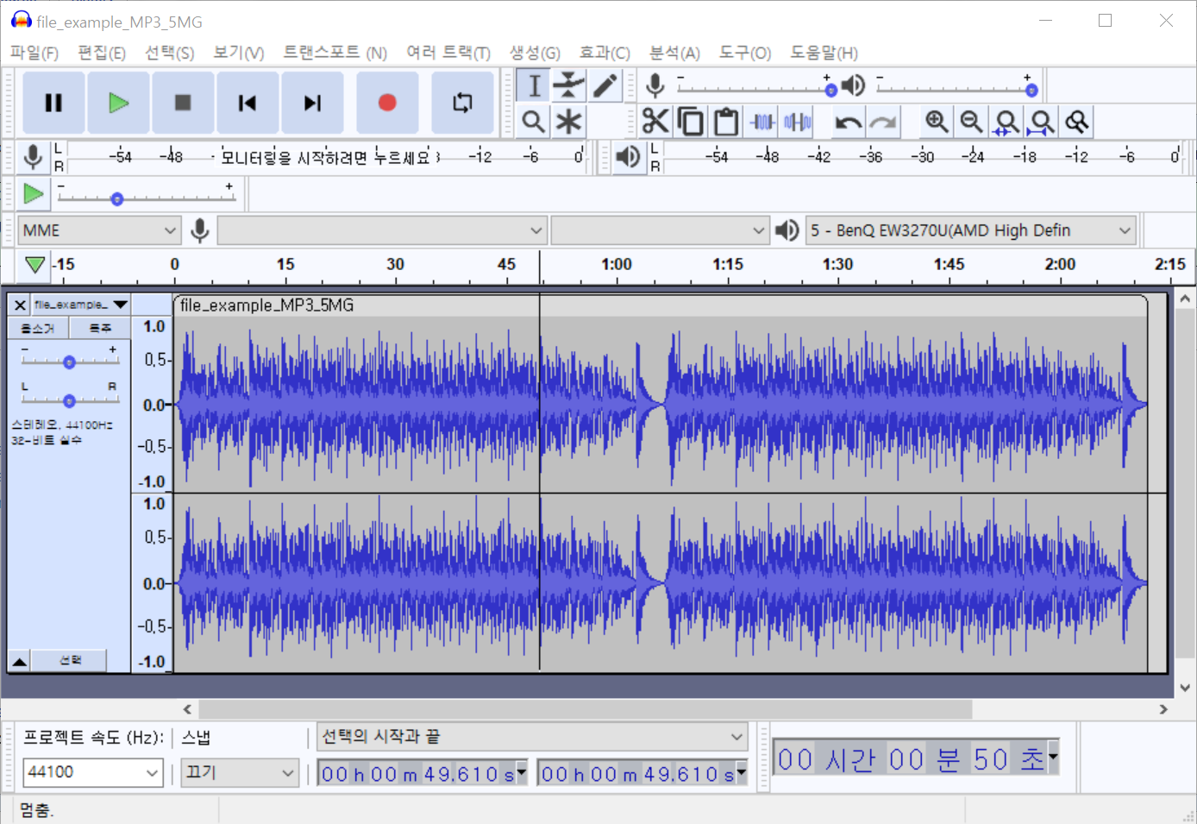This screenshot has height=824, width=1197.
Task: Click the Stop button
Action: click(183, 103)
